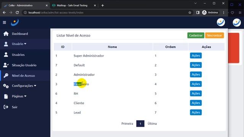The height and width of the screenshot is (137, 244).
Task: Open Ações dropdown for RH
Action: tap(196, 94)
